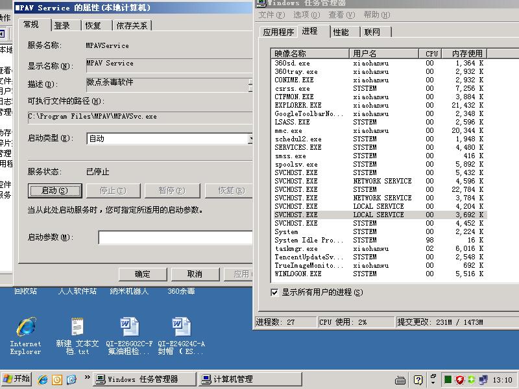Click the system clock showing 13:10
Screen dimensions: 519x389
[502, 380]
